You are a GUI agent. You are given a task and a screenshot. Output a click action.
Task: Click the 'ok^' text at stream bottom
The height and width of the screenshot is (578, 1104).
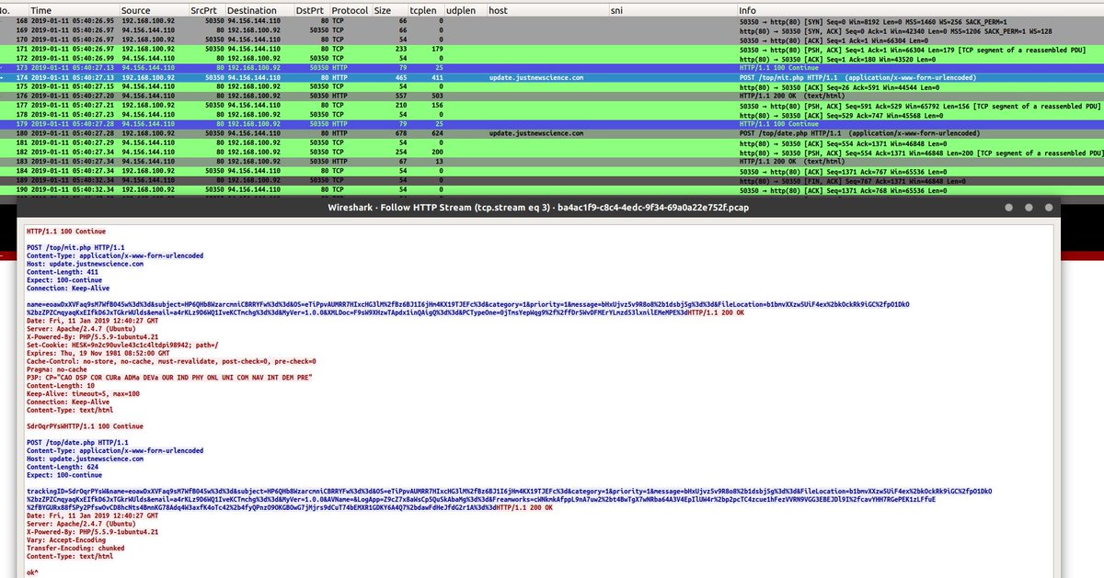point(32,572)
